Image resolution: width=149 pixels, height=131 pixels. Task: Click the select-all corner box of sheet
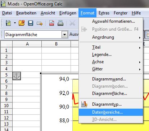click(6, 44)
